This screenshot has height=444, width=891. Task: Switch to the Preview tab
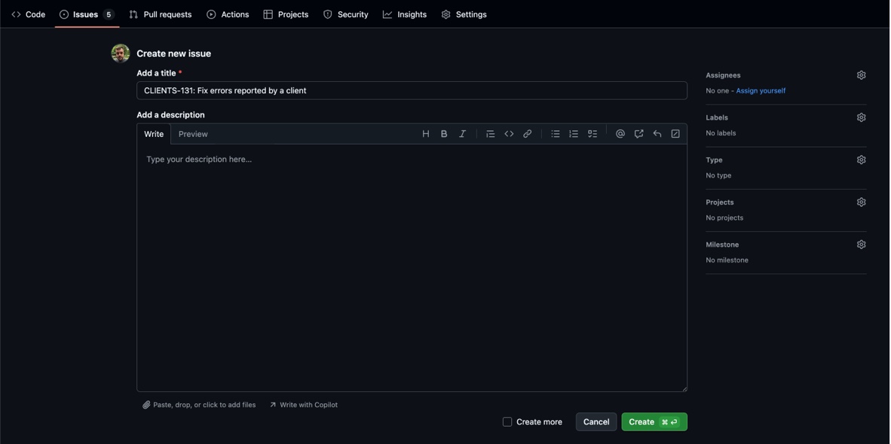pos(193,134)
